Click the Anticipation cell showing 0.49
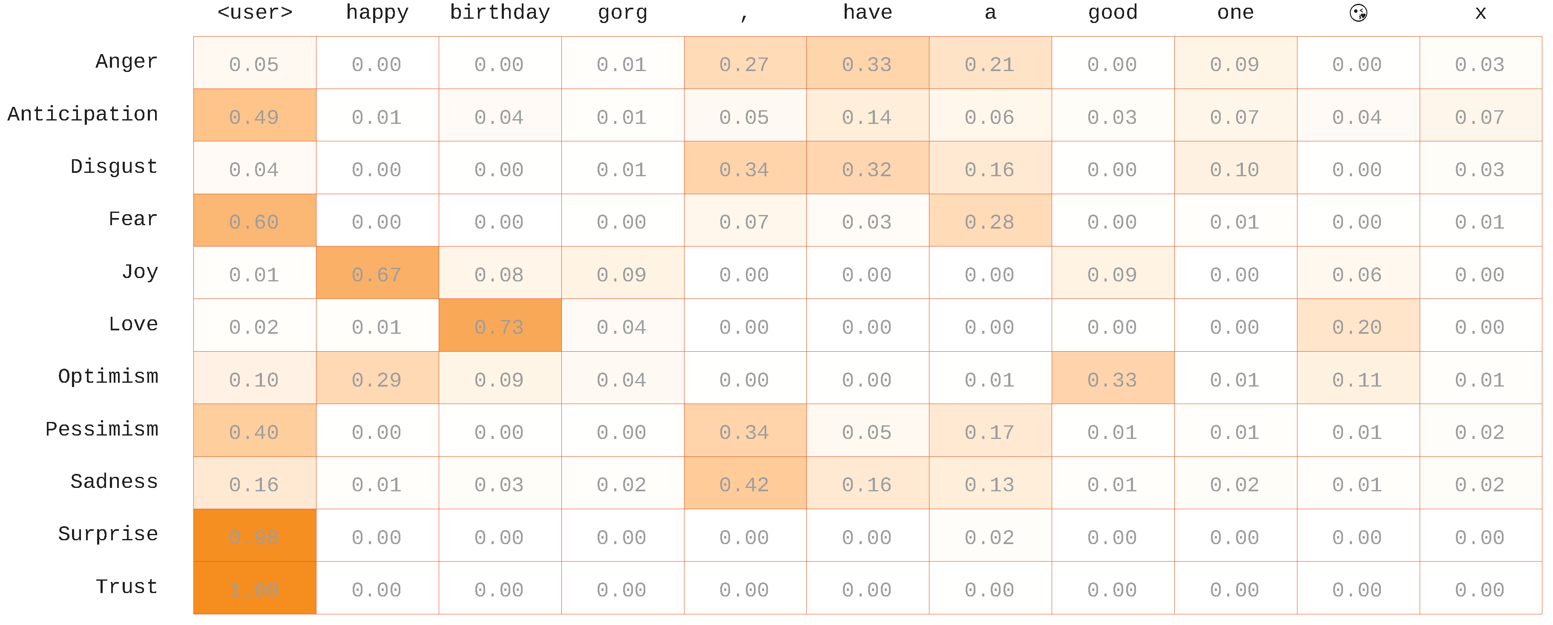This screenshot has width=1553, height=625. pos(254,116)
